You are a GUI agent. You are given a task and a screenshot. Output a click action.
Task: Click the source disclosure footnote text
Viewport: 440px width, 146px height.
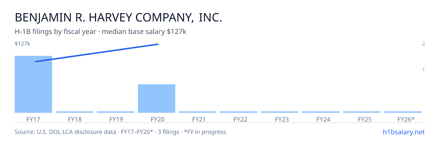(120, 132)
